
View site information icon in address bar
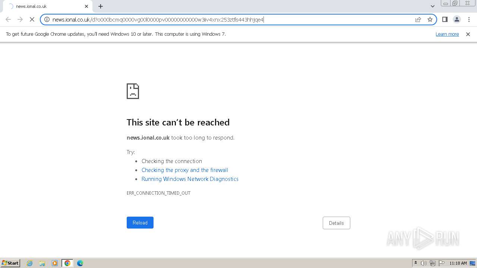[47, 19]
